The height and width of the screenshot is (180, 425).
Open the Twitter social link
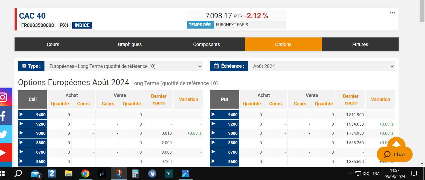point(6,134)
